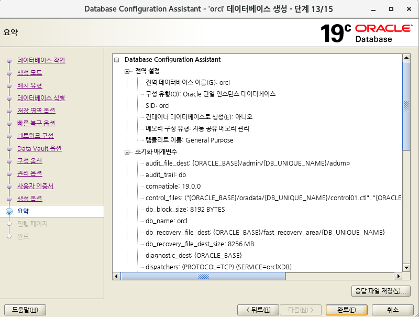419x317 pixels.
Task: Select the current 요약 step in sidebar
Action: pos(23,211)
